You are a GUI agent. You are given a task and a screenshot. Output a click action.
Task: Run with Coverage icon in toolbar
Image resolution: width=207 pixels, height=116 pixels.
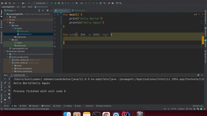[59, 3]
